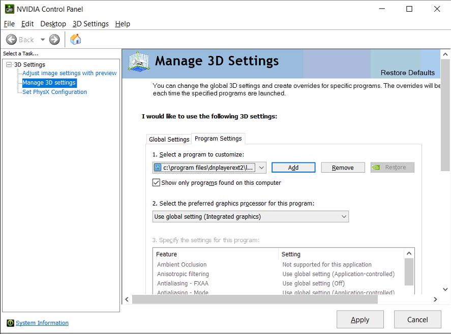451x334 pixels.
Task: Click the Manage 3D Settings header graphic
Action: point(138,61)
